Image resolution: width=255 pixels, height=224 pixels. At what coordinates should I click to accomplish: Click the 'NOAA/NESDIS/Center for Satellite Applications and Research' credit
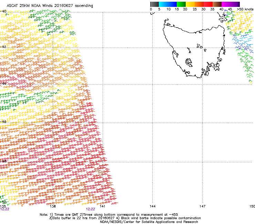(x=149, y=222)
